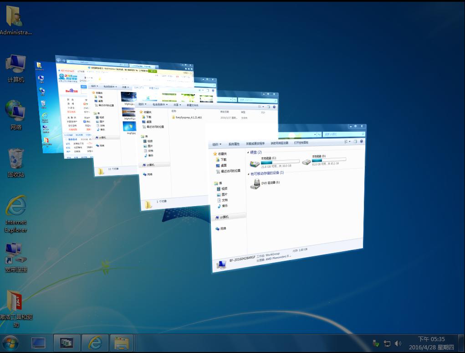Open the 回收站 recycle bin icon
This screenshot has height=353, width=465.
[x=16, y=163]
